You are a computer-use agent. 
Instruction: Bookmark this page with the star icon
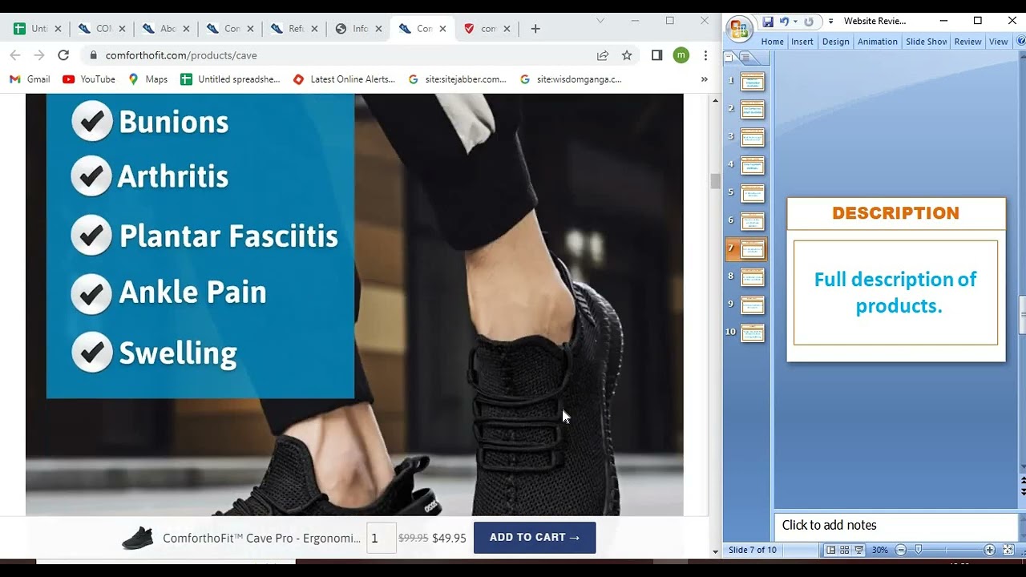click(627, 55)
